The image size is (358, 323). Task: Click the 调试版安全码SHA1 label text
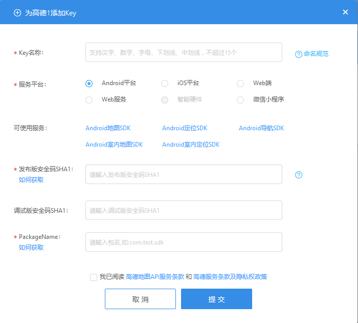[x=41, y=211]
